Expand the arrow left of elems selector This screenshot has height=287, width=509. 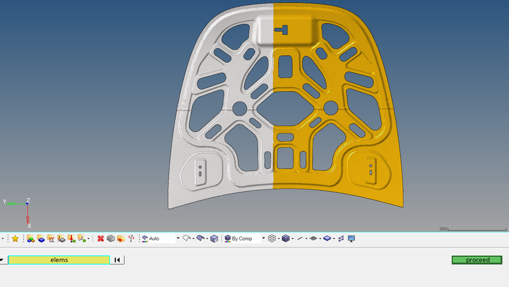[3, 260]
